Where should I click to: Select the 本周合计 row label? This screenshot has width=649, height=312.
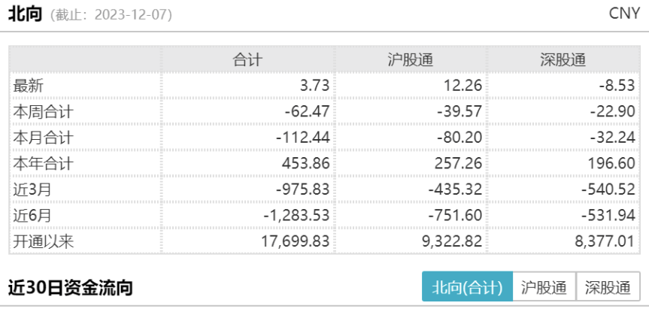(43, 112)
